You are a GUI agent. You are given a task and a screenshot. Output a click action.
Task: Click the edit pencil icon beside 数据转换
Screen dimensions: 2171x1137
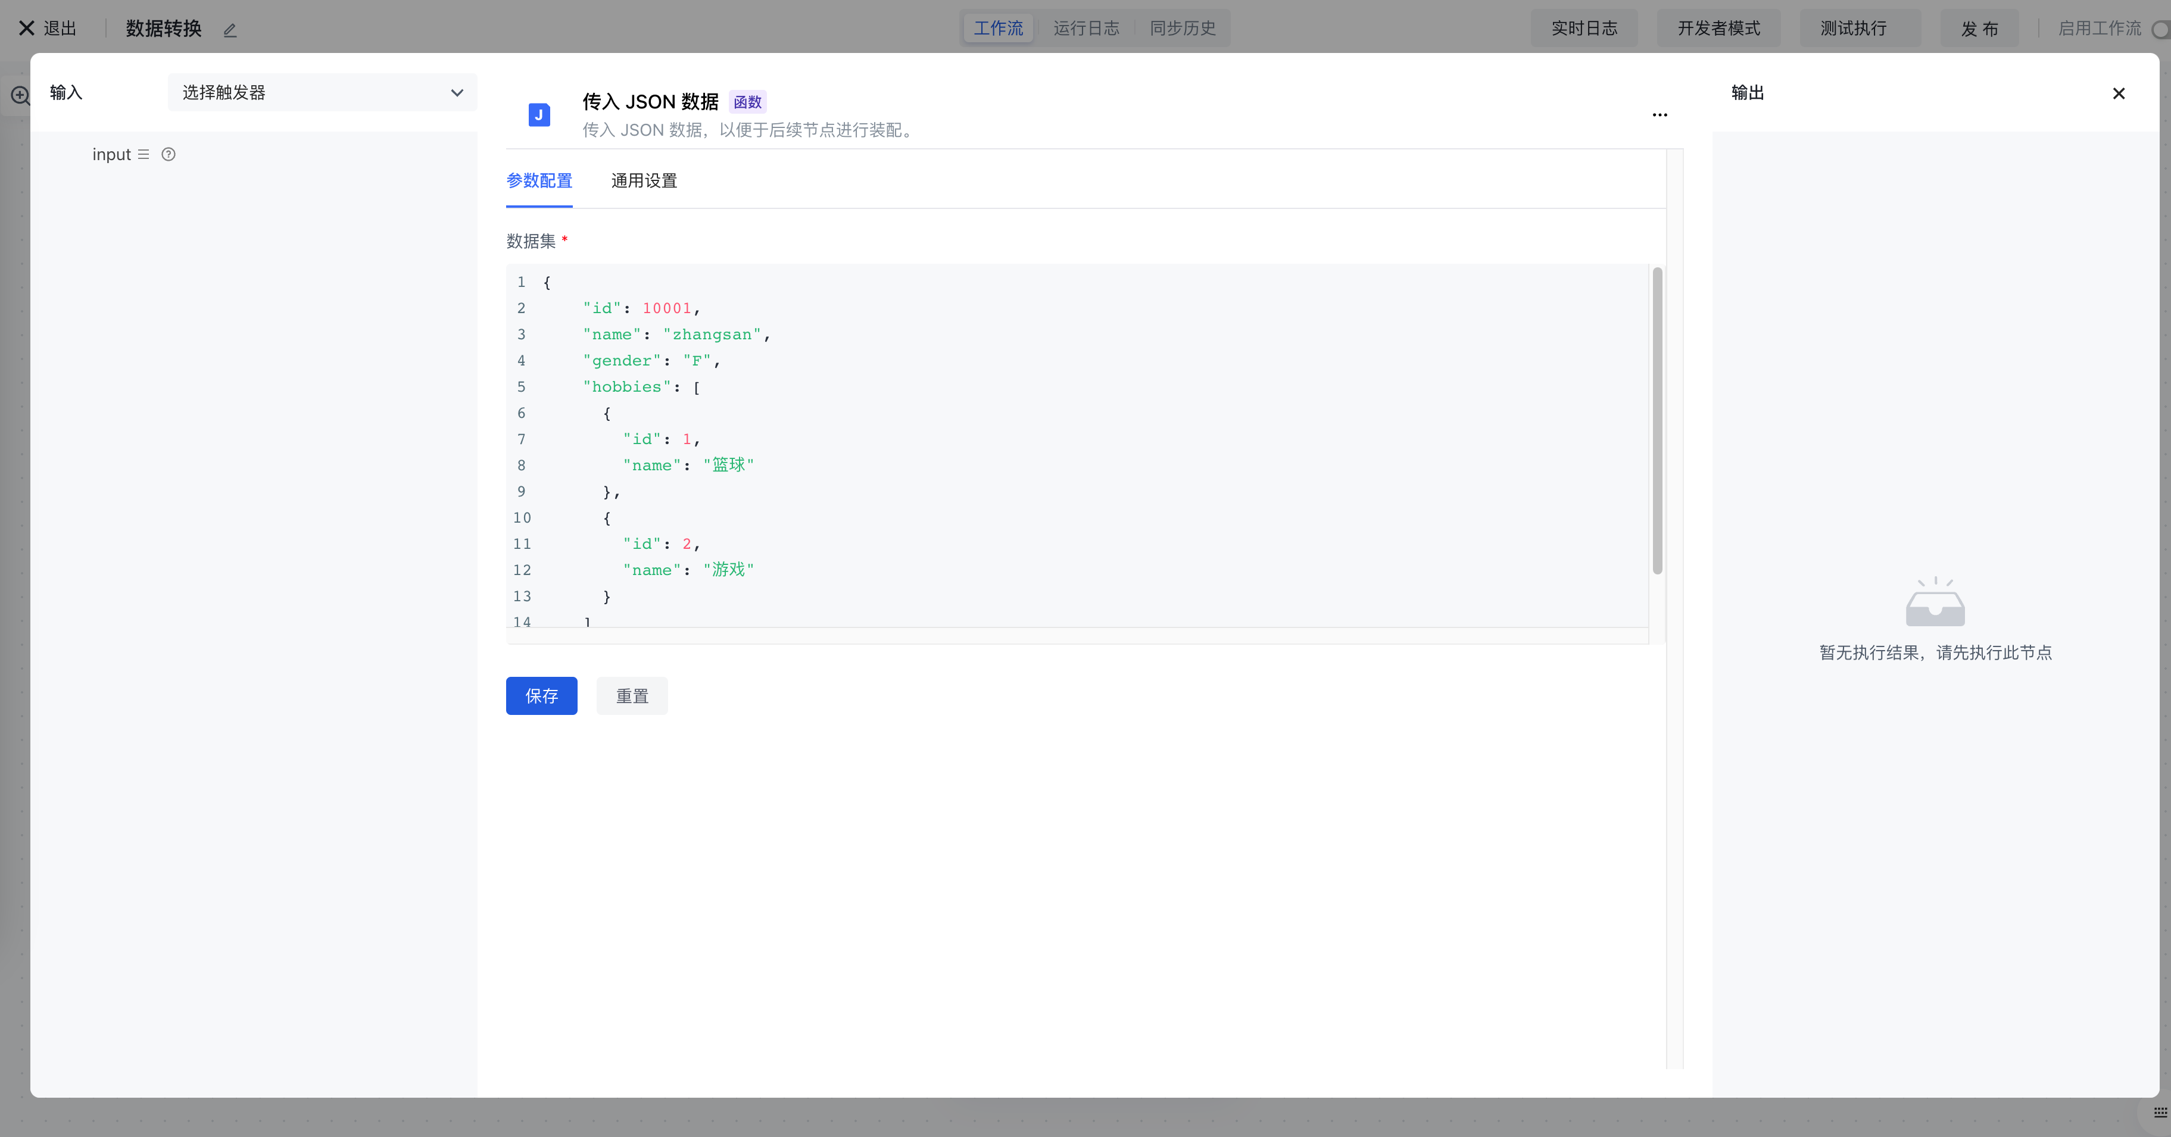coord(230,30)
